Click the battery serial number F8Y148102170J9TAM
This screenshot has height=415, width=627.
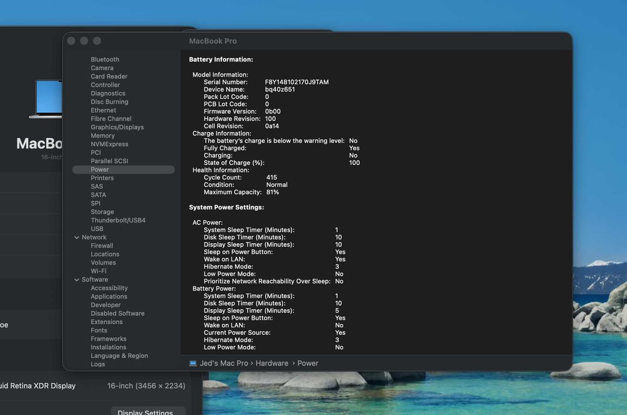pyautogui.click(x=297, y=82)
